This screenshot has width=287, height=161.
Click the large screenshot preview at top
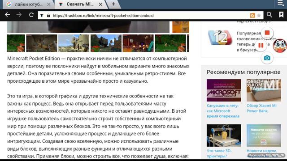88,27
